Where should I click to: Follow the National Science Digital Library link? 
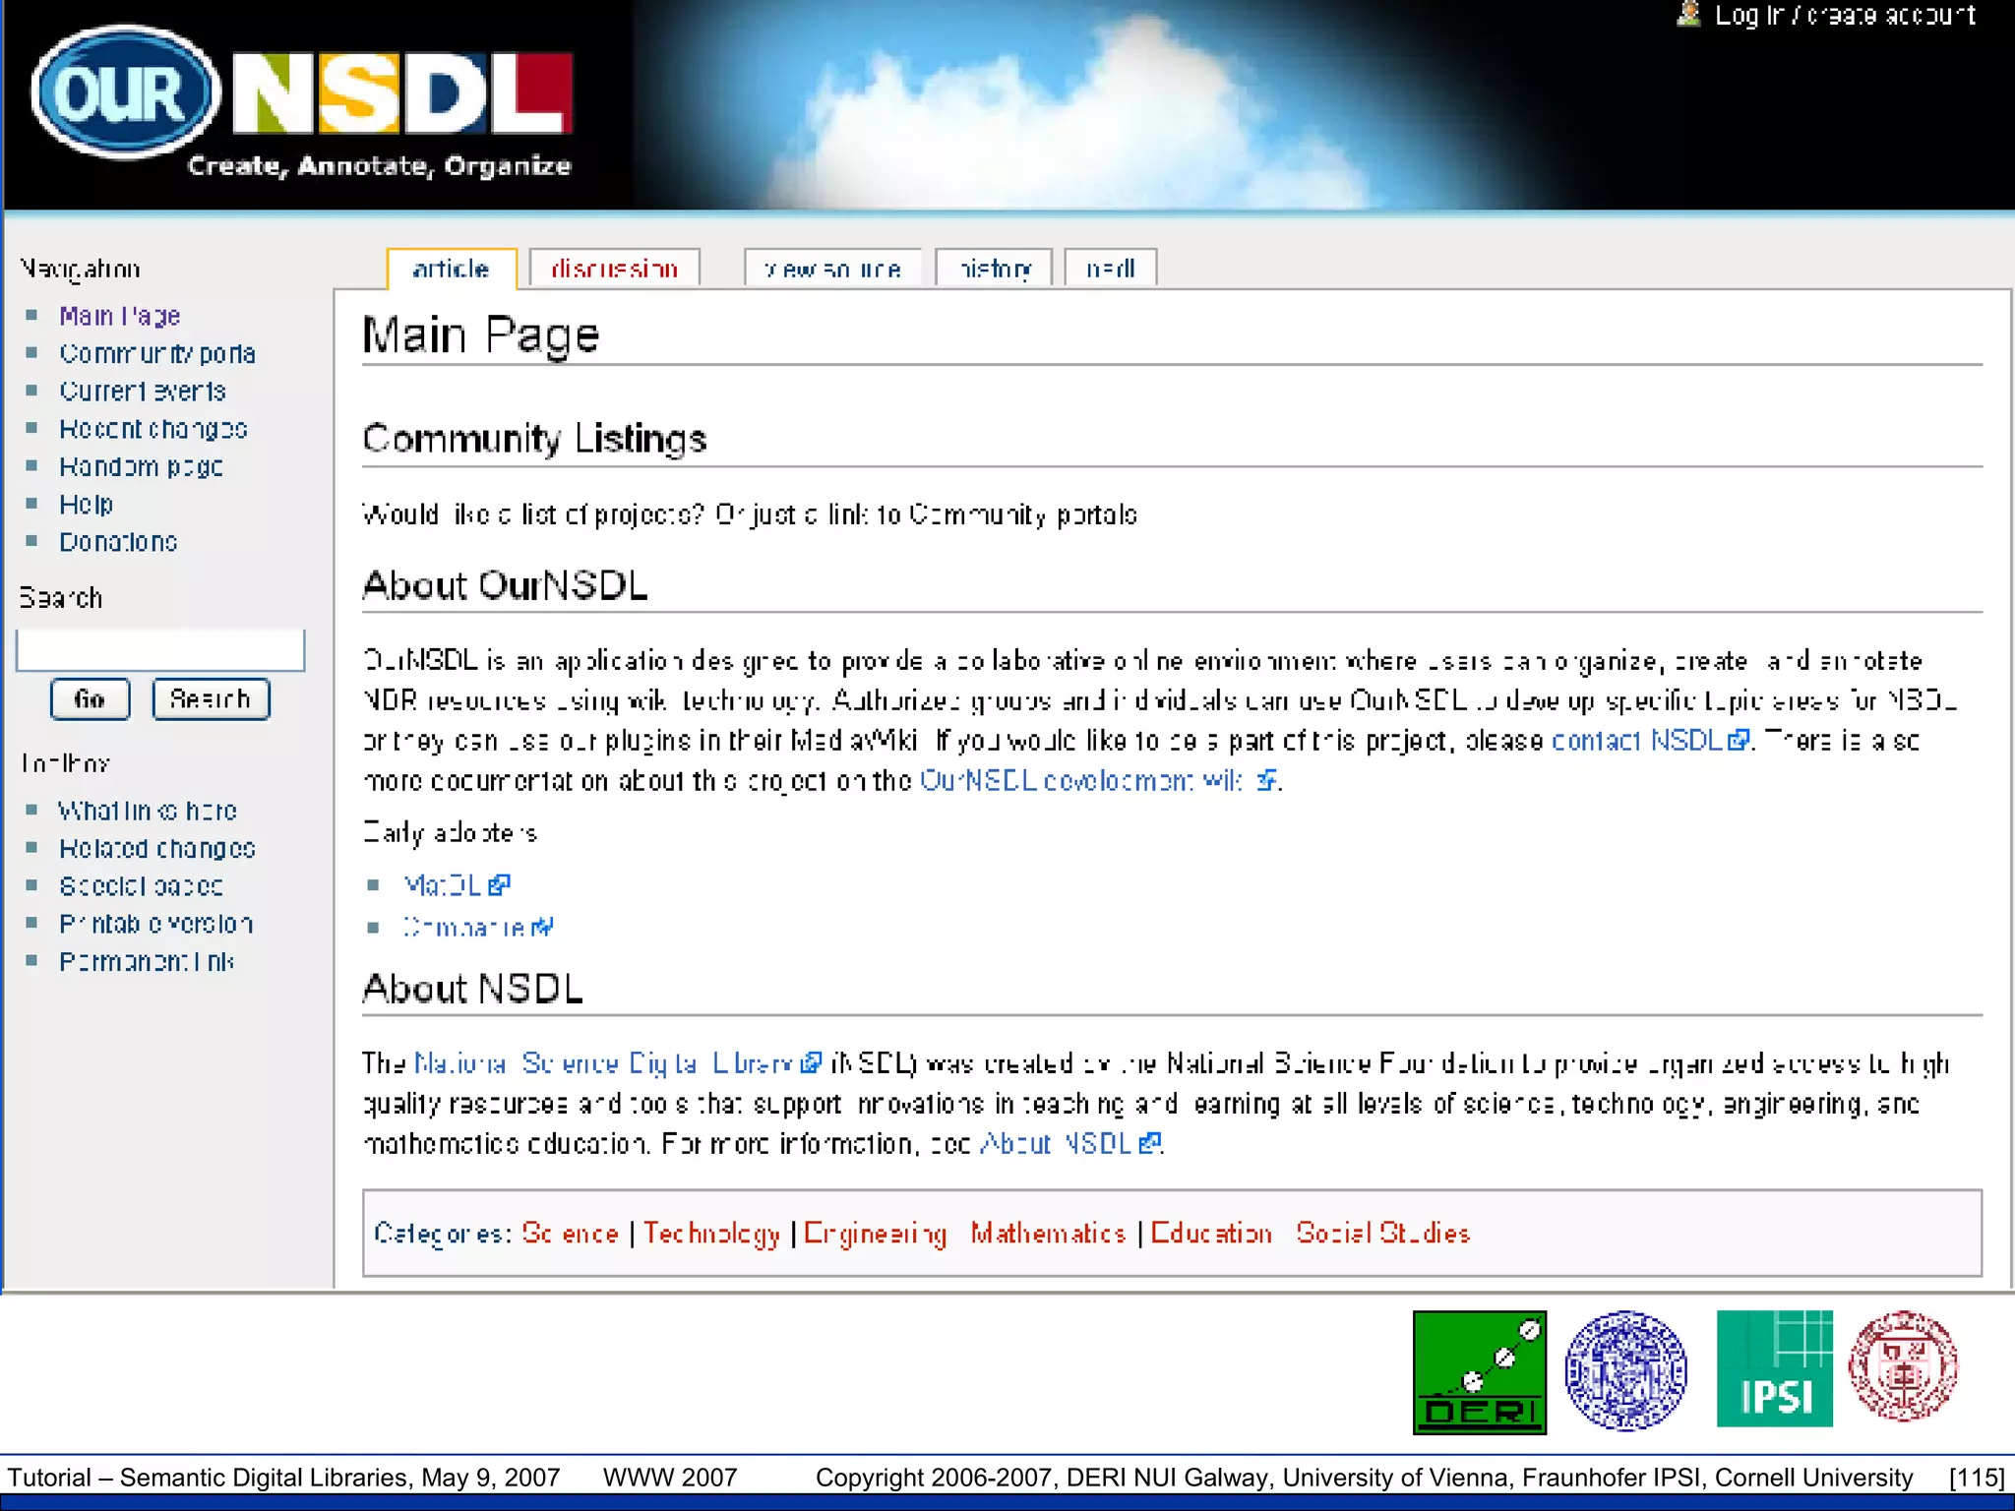[603, 1063]
